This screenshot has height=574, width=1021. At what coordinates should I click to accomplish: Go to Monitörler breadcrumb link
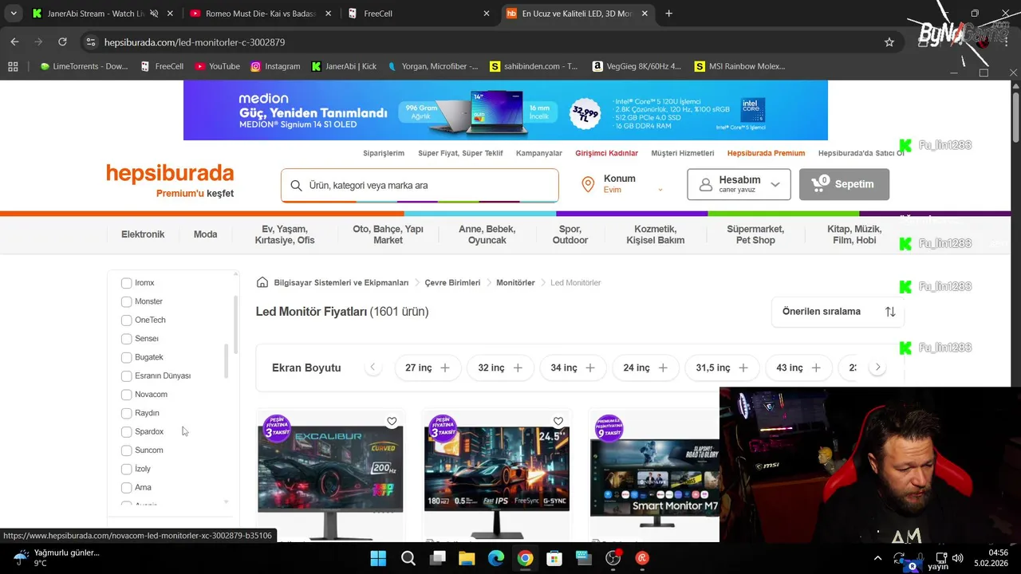point(515,282)
